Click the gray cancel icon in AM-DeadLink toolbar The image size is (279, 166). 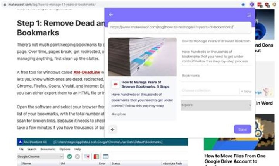pyautogui.click(x=77, y=157)
